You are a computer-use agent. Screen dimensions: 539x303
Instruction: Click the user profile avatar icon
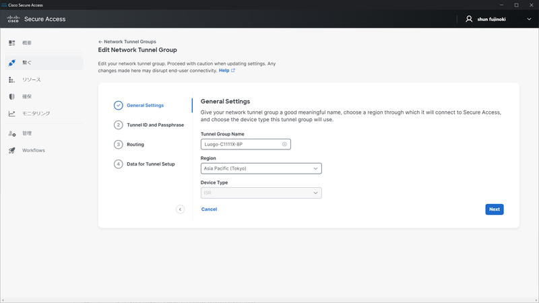coord(469,20)
